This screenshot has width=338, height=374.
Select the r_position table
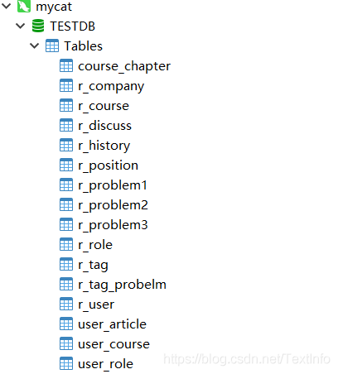108,165
